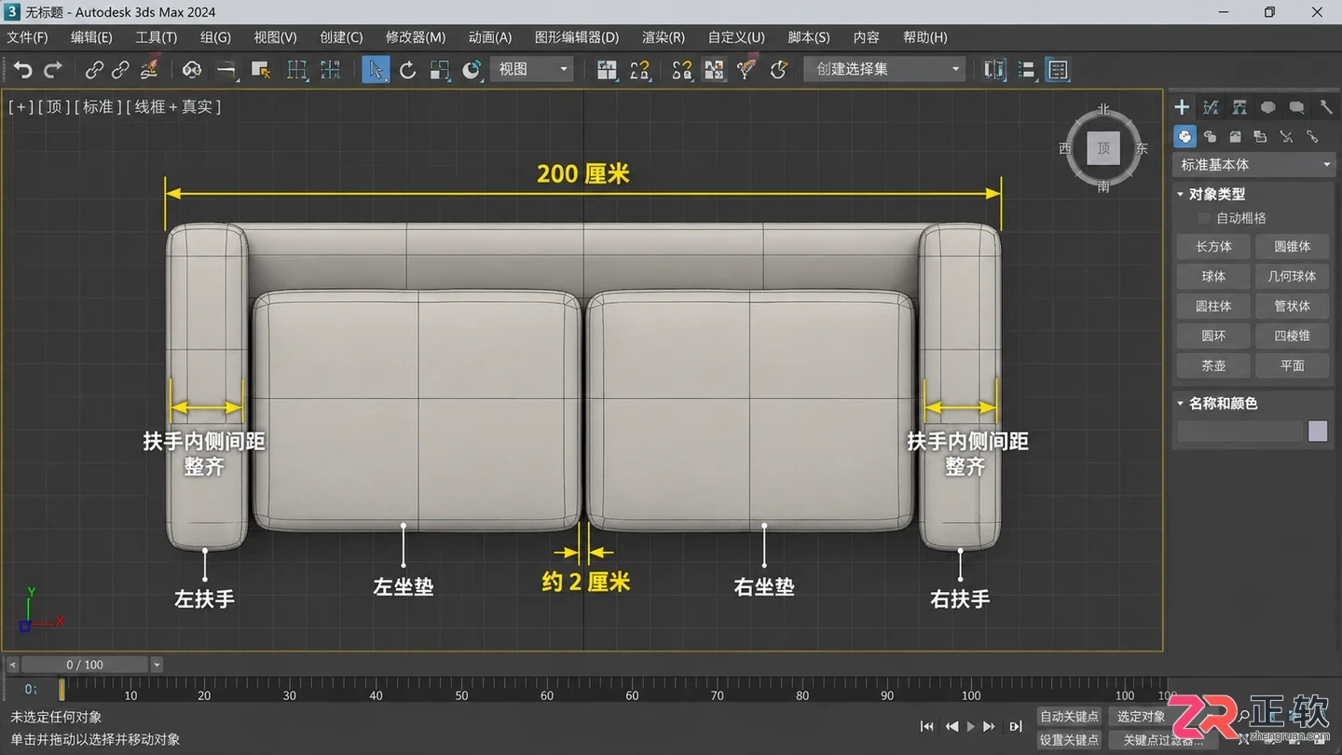Open the 渲染(R) menu
1342x755 pixels.
[664, 37]
